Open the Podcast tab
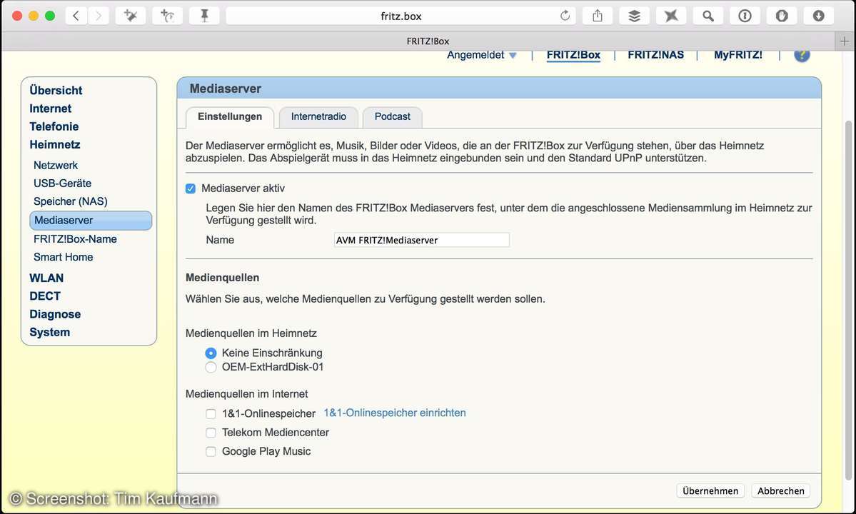Screen dimensions: 856x514 (393, 117)
